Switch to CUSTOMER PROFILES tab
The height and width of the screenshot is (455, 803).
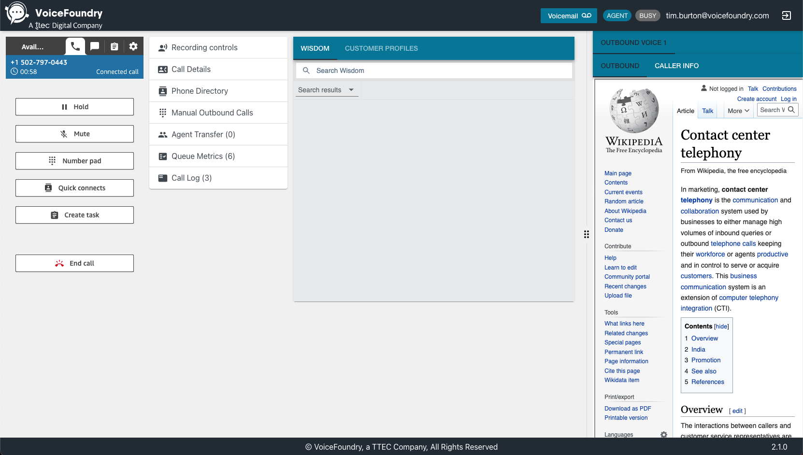[381, 48]
